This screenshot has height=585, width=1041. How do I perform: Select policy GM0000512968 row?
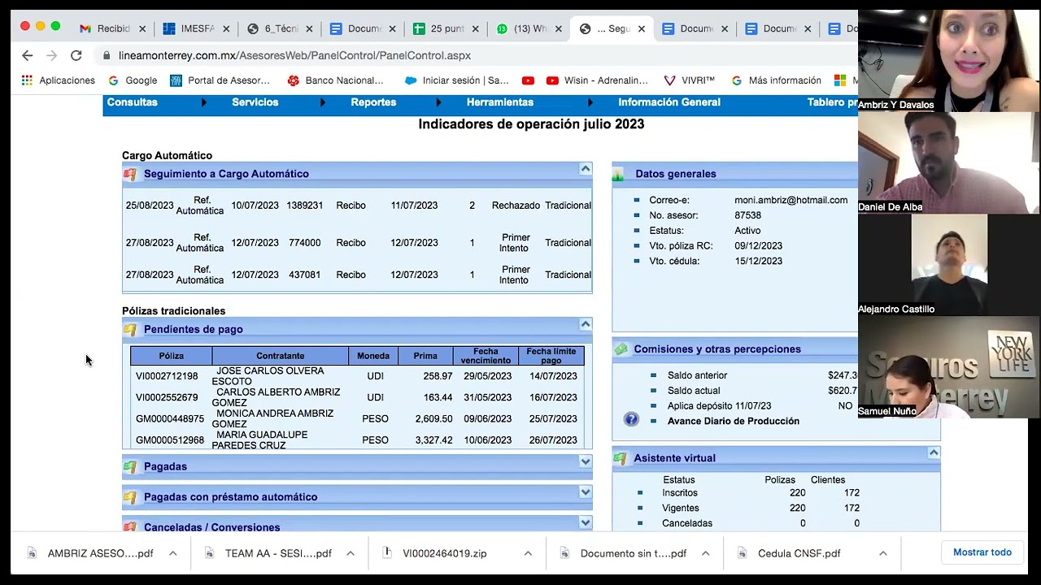tap(357, 440)
